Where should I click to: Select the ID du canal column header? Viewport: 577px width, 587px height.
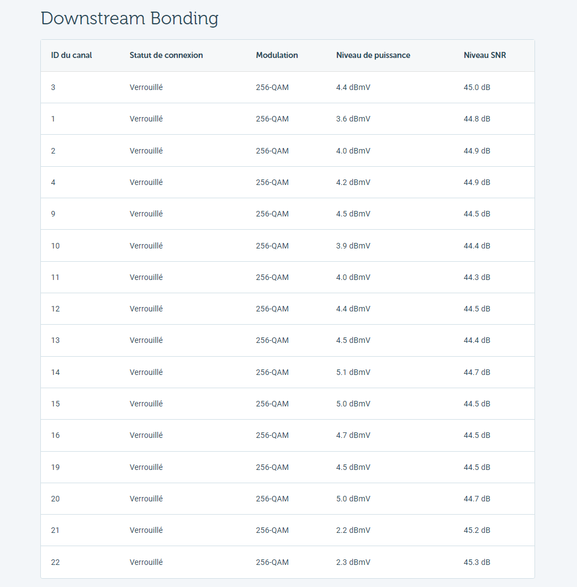coord(72,55)
